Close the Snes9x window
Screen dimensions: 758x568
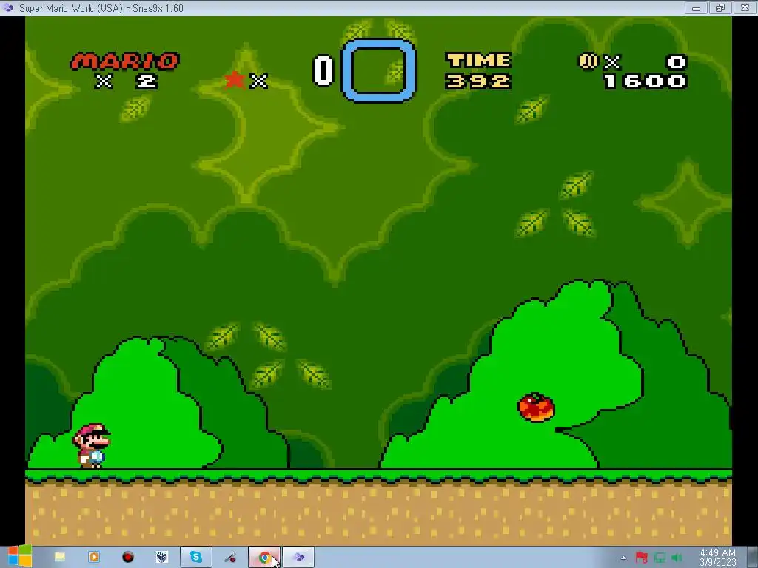click(745, 7)
